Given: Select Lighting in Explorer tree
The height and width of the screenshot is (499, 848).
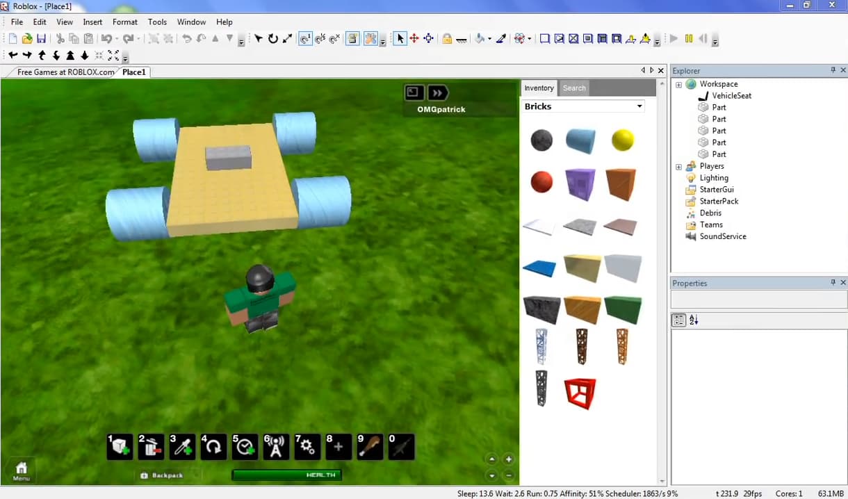Looking at the screenshot, I should (714, 178).
